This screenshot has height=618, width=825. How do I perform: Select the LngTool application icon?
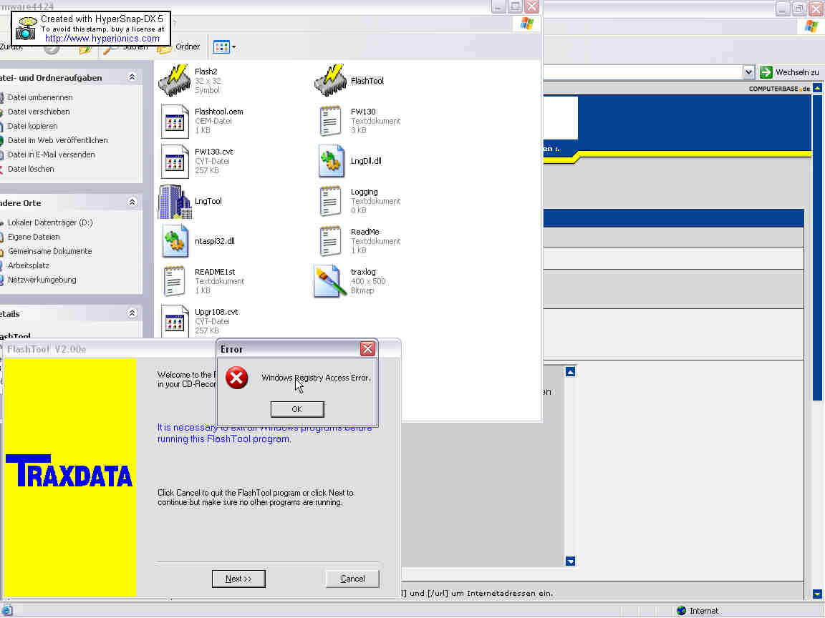175,201
